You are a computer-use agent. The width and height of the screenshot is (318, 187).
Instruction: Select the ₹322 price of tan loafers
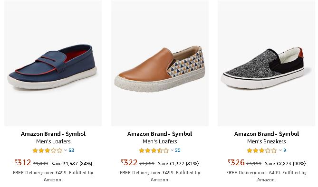[x=129, y=162]
